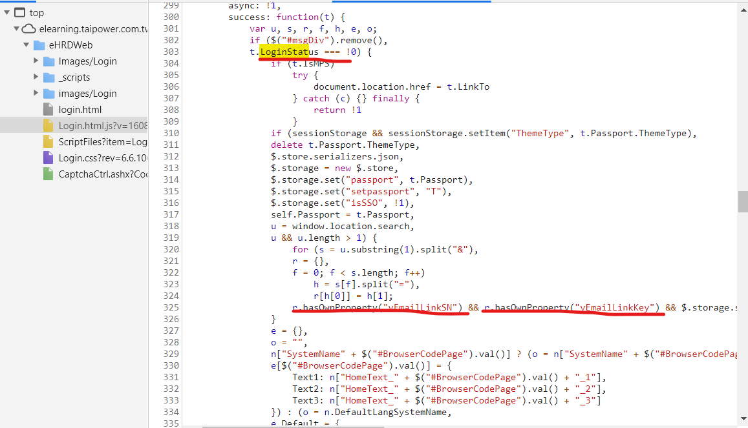Expand the Images/Login folder
The image size is (748, 428).
[36, 61]
